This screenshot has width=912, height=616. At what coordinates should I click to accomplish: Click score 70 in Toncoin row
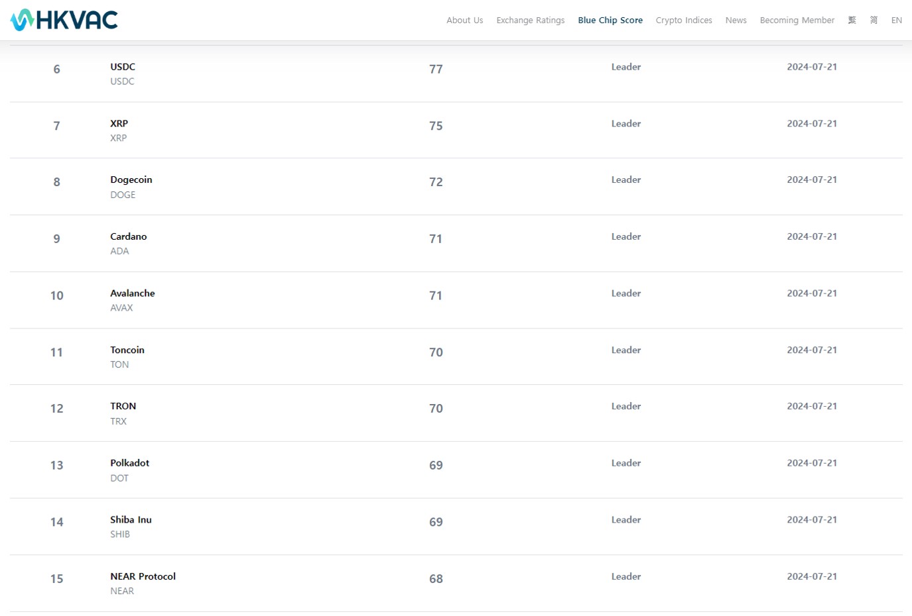pyautogui.click(x=436, y=352)
